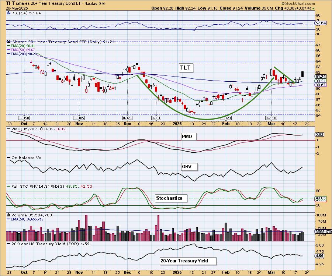The image size is (332, 276).
Task: Click the 35584700 volume tag on right axis
Action: click(323, 231)
